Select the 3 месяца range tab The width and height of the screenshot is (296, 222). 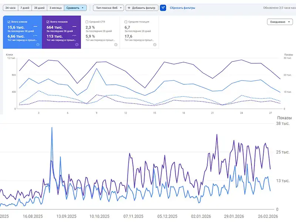click(x=55, y=8)
